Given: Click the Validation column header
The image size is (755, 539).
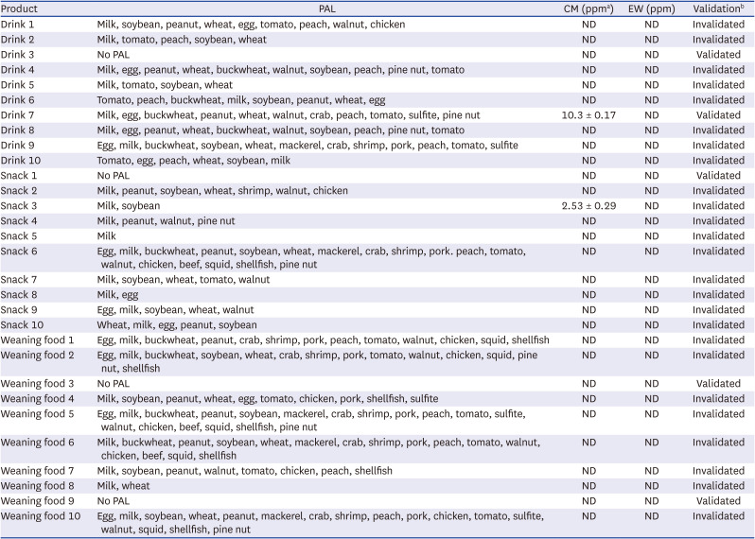Looking at the screenshot, I should [x=718, y=9].
